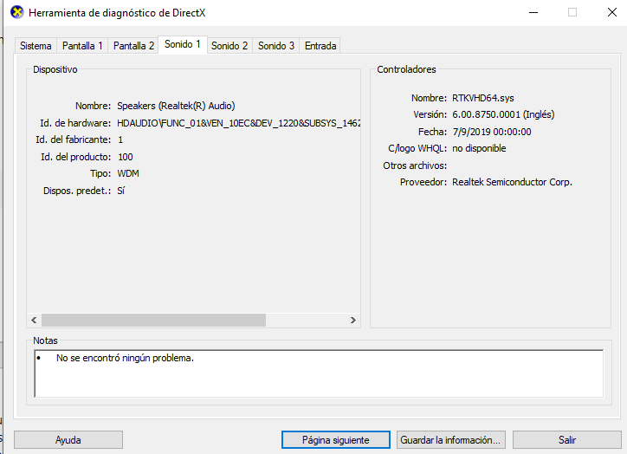
Task: Click the right scroll arrow in Dispositivo
Action: (352, 320)
